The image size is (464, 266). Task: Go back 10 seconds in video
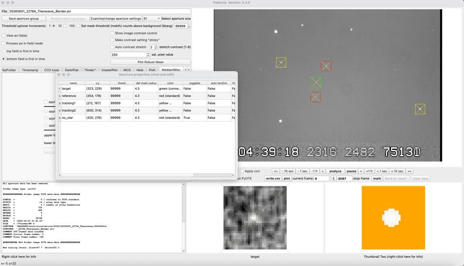coord(288,171)
